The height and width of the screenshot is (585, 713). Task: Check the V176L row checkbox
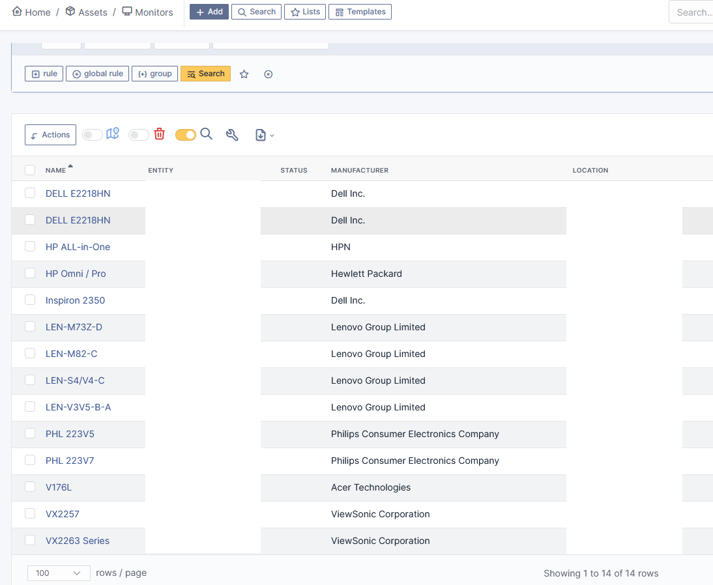(30, 487)
